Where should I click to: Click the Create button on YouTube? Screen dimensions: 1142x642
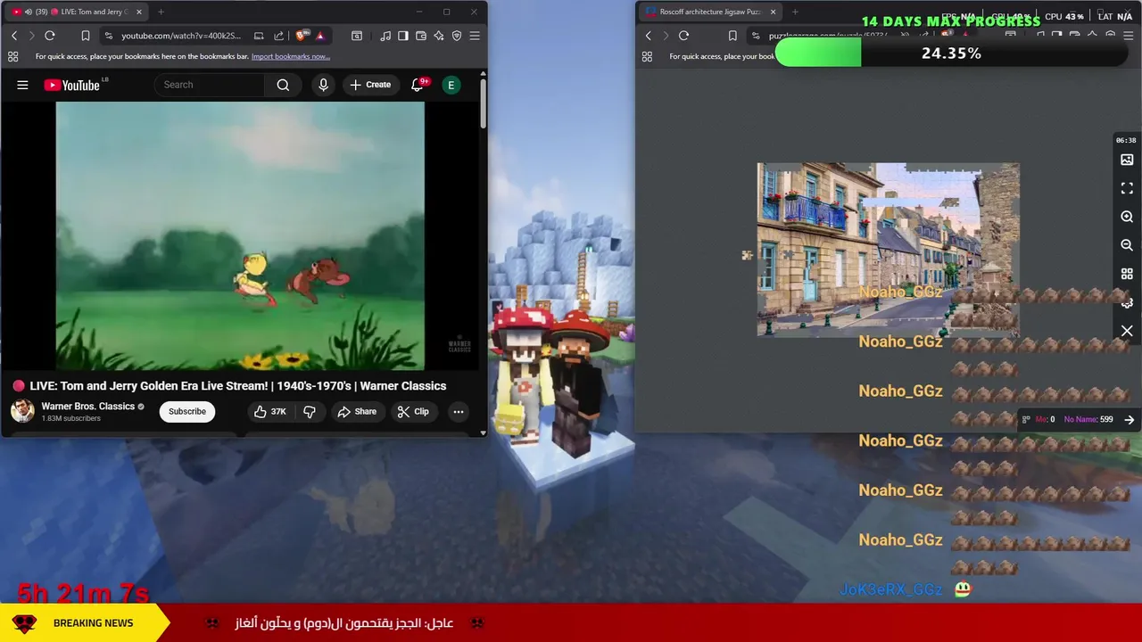click(370, 85)
